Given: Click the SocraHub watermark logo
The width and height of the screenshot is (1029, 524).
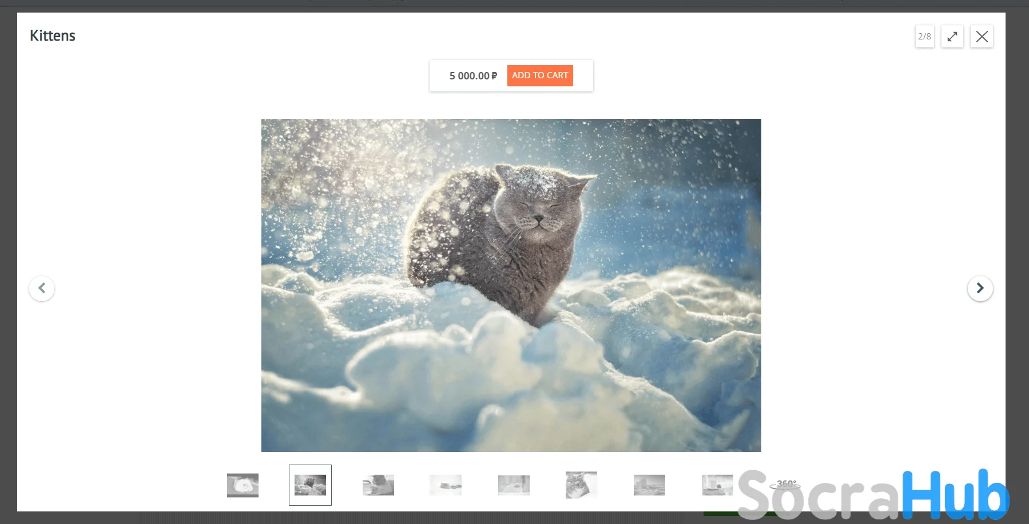Looking at the screenshot, I should [872, 496].
